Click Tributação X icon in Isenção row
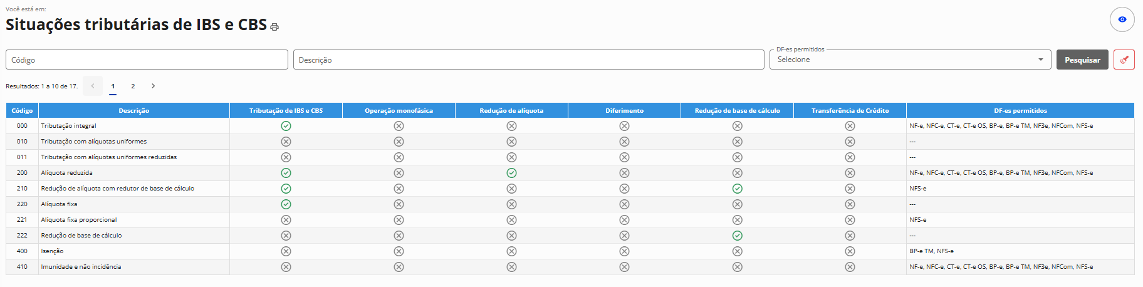 pos(286,251)
